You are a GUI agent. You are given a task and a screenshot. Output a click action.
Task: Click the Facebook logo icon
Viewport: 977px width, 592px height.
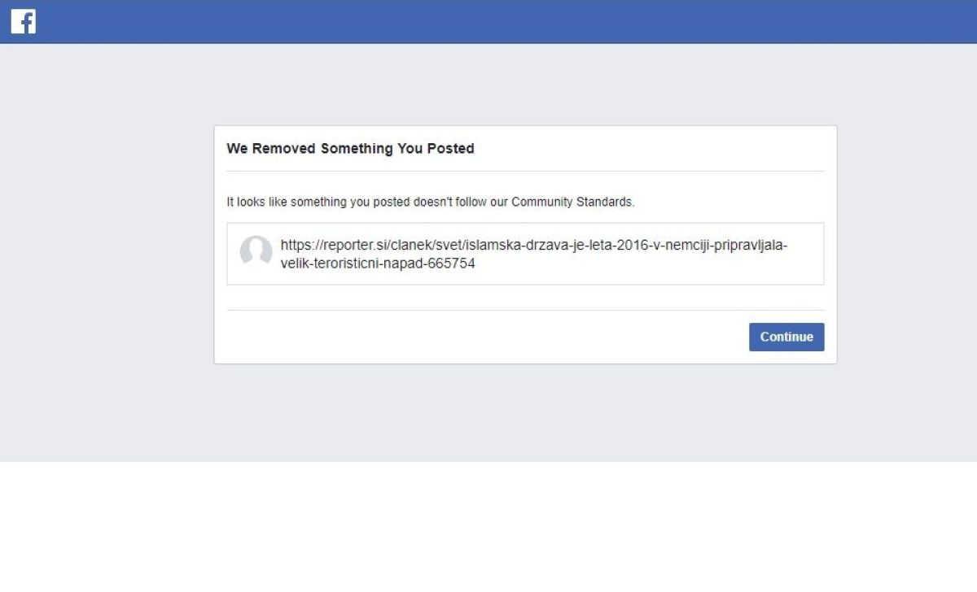pos(23,21)
